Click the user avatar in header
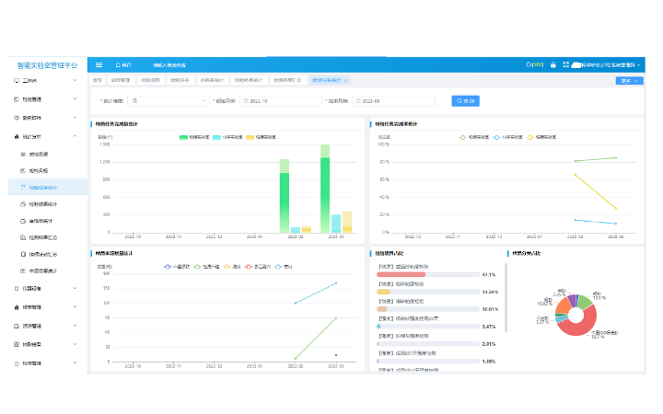The width and height of the screenshot is (663, 414). pyautogui.click(x=576, y=65)
